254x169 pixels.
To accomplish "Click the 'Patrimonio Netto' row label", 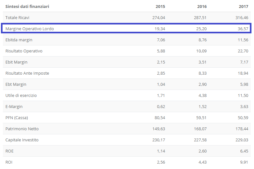I will [22, 129].
